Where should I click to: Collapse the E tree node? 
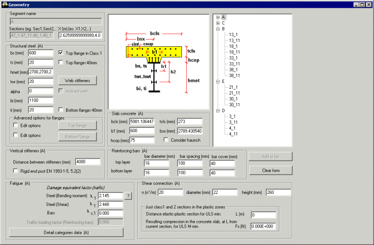(218, 82)
